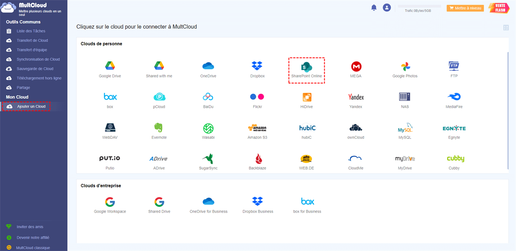Connect Yandex cloud
The height and width of the screenshot is (251, 516).
click(356, 101)
